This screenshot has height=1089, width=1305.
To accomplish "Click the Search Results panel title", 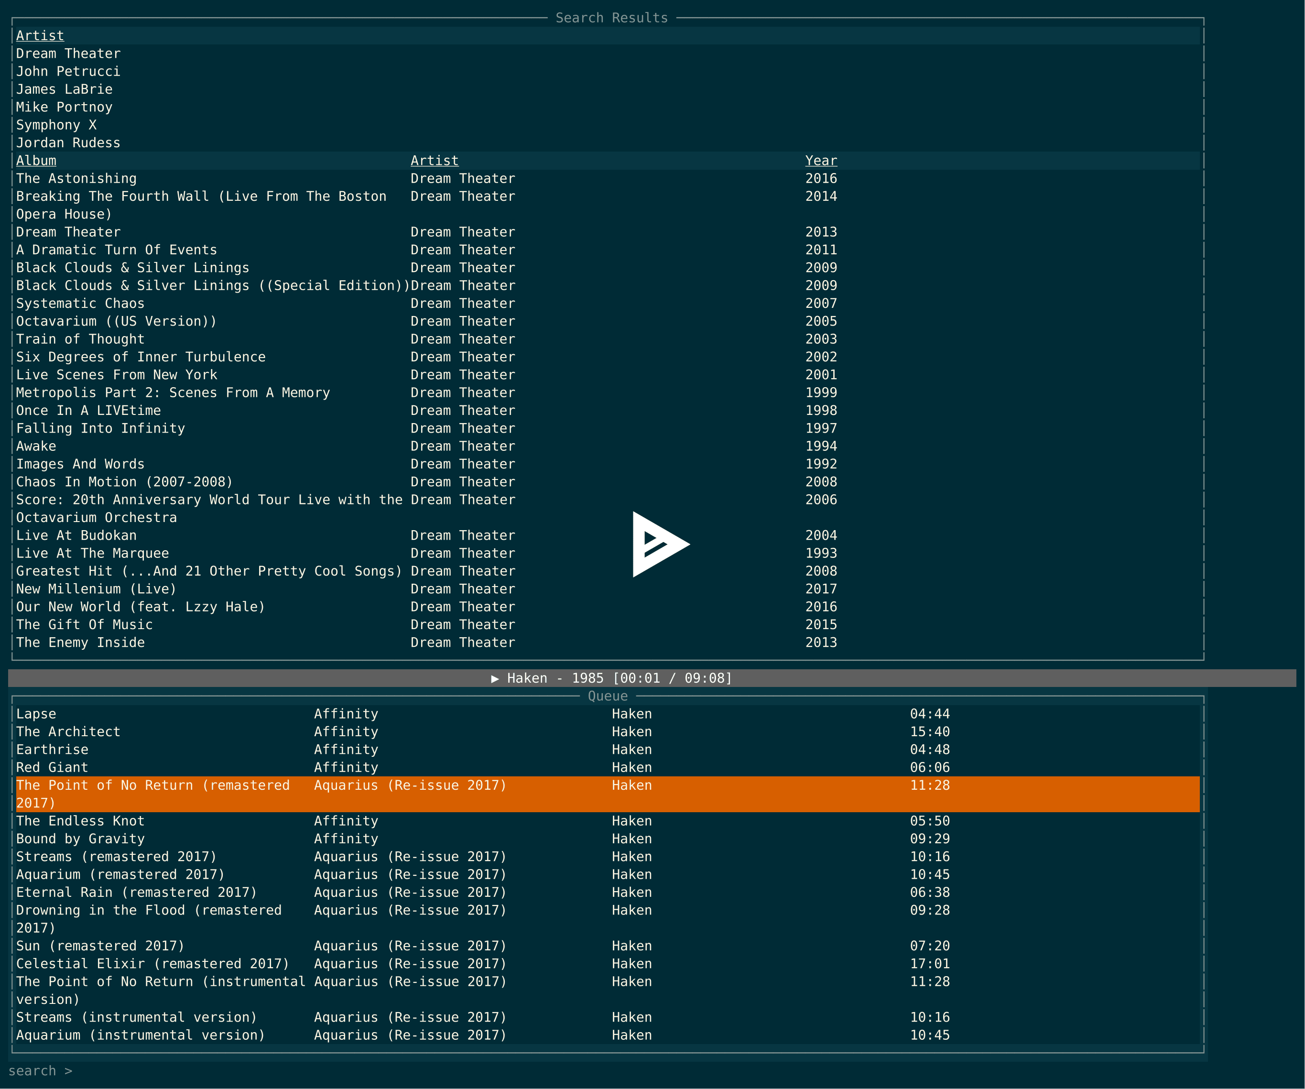I will (611, 18).
